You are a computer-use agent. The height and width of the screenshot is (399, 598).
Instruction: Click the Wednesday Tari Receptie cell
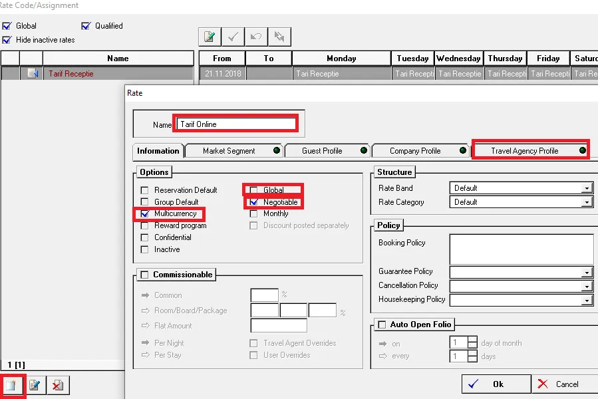click(x=459, y=74)
